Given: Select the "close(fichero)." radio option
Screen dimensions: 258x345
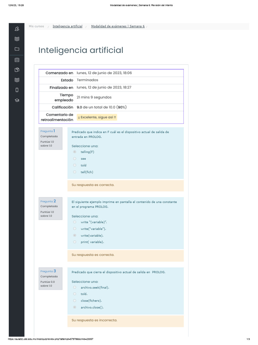Looking at the screenshot, I should [75, 301].
